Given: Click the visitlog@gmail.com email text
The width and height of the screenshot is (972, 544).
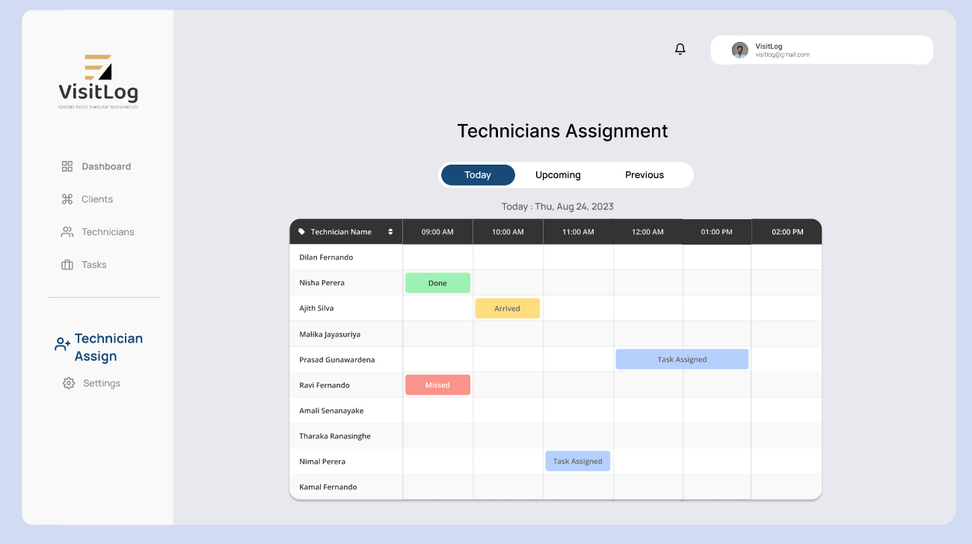Looking at the screenshot, I should point(782,55).
